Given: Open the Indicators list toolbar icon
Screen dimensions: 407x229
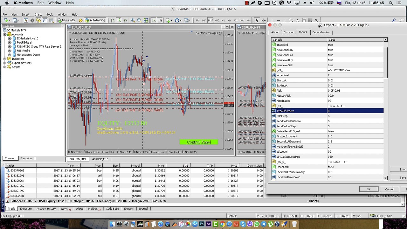Looking at the screenshot, I should pos(169,20).
